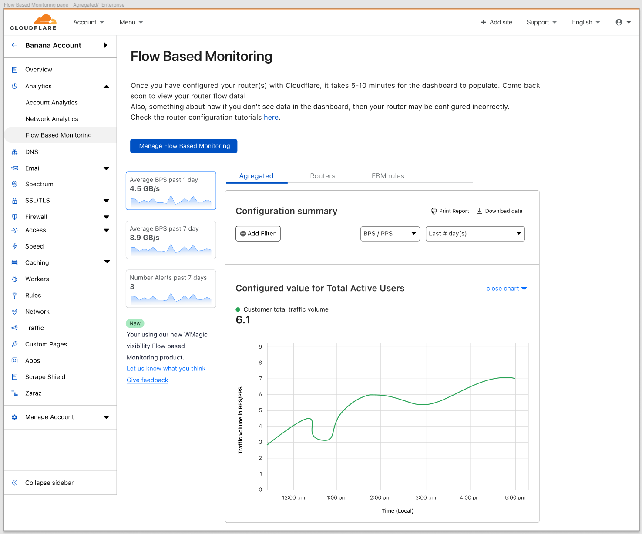Open the Menu dropdown in the header
Image resolution: width=642 pixels, height=534 pixels.
click(131, 22)
